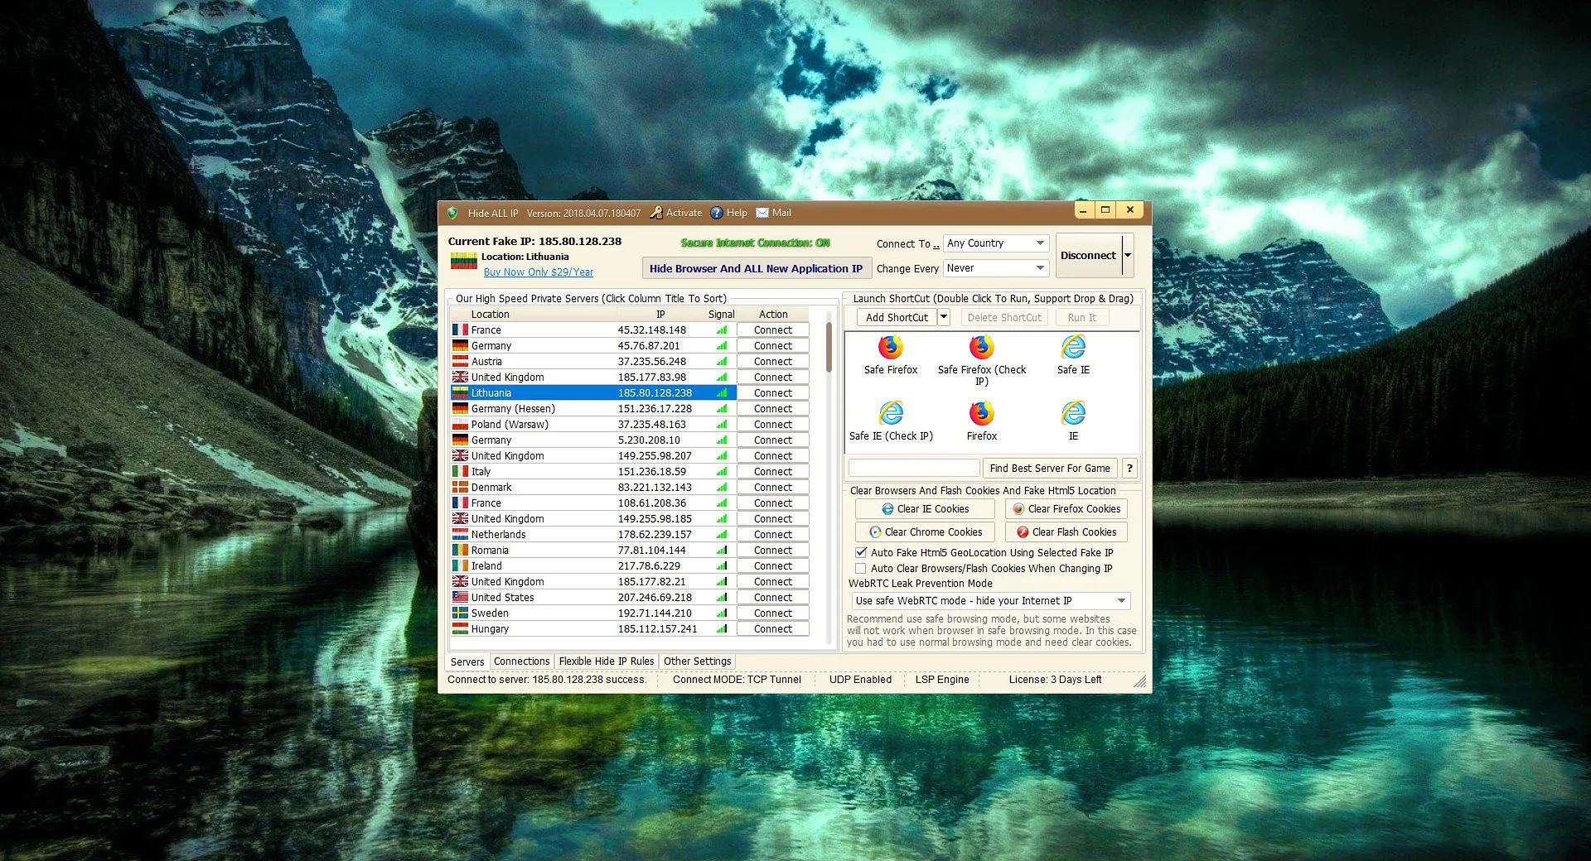Image resolution: width=1591 pixels, height=861 pixels.
Task: Connect to the United States server
Action: tap(773, 597)
